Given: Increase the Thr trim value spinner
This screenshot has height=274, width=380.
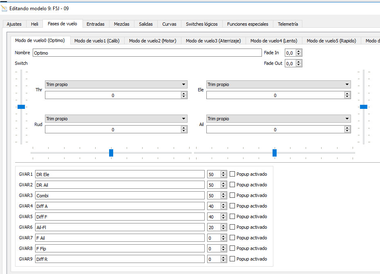Looking at the screenshot, I should click(184, 93).
